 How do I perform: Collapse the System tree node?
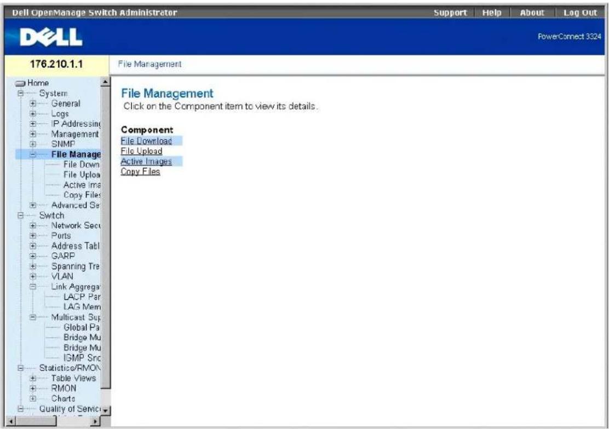point(21,94)
